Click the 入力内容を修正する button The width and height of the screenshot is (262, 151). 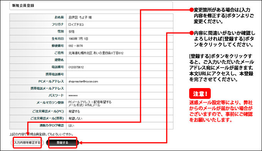point(27,143)
